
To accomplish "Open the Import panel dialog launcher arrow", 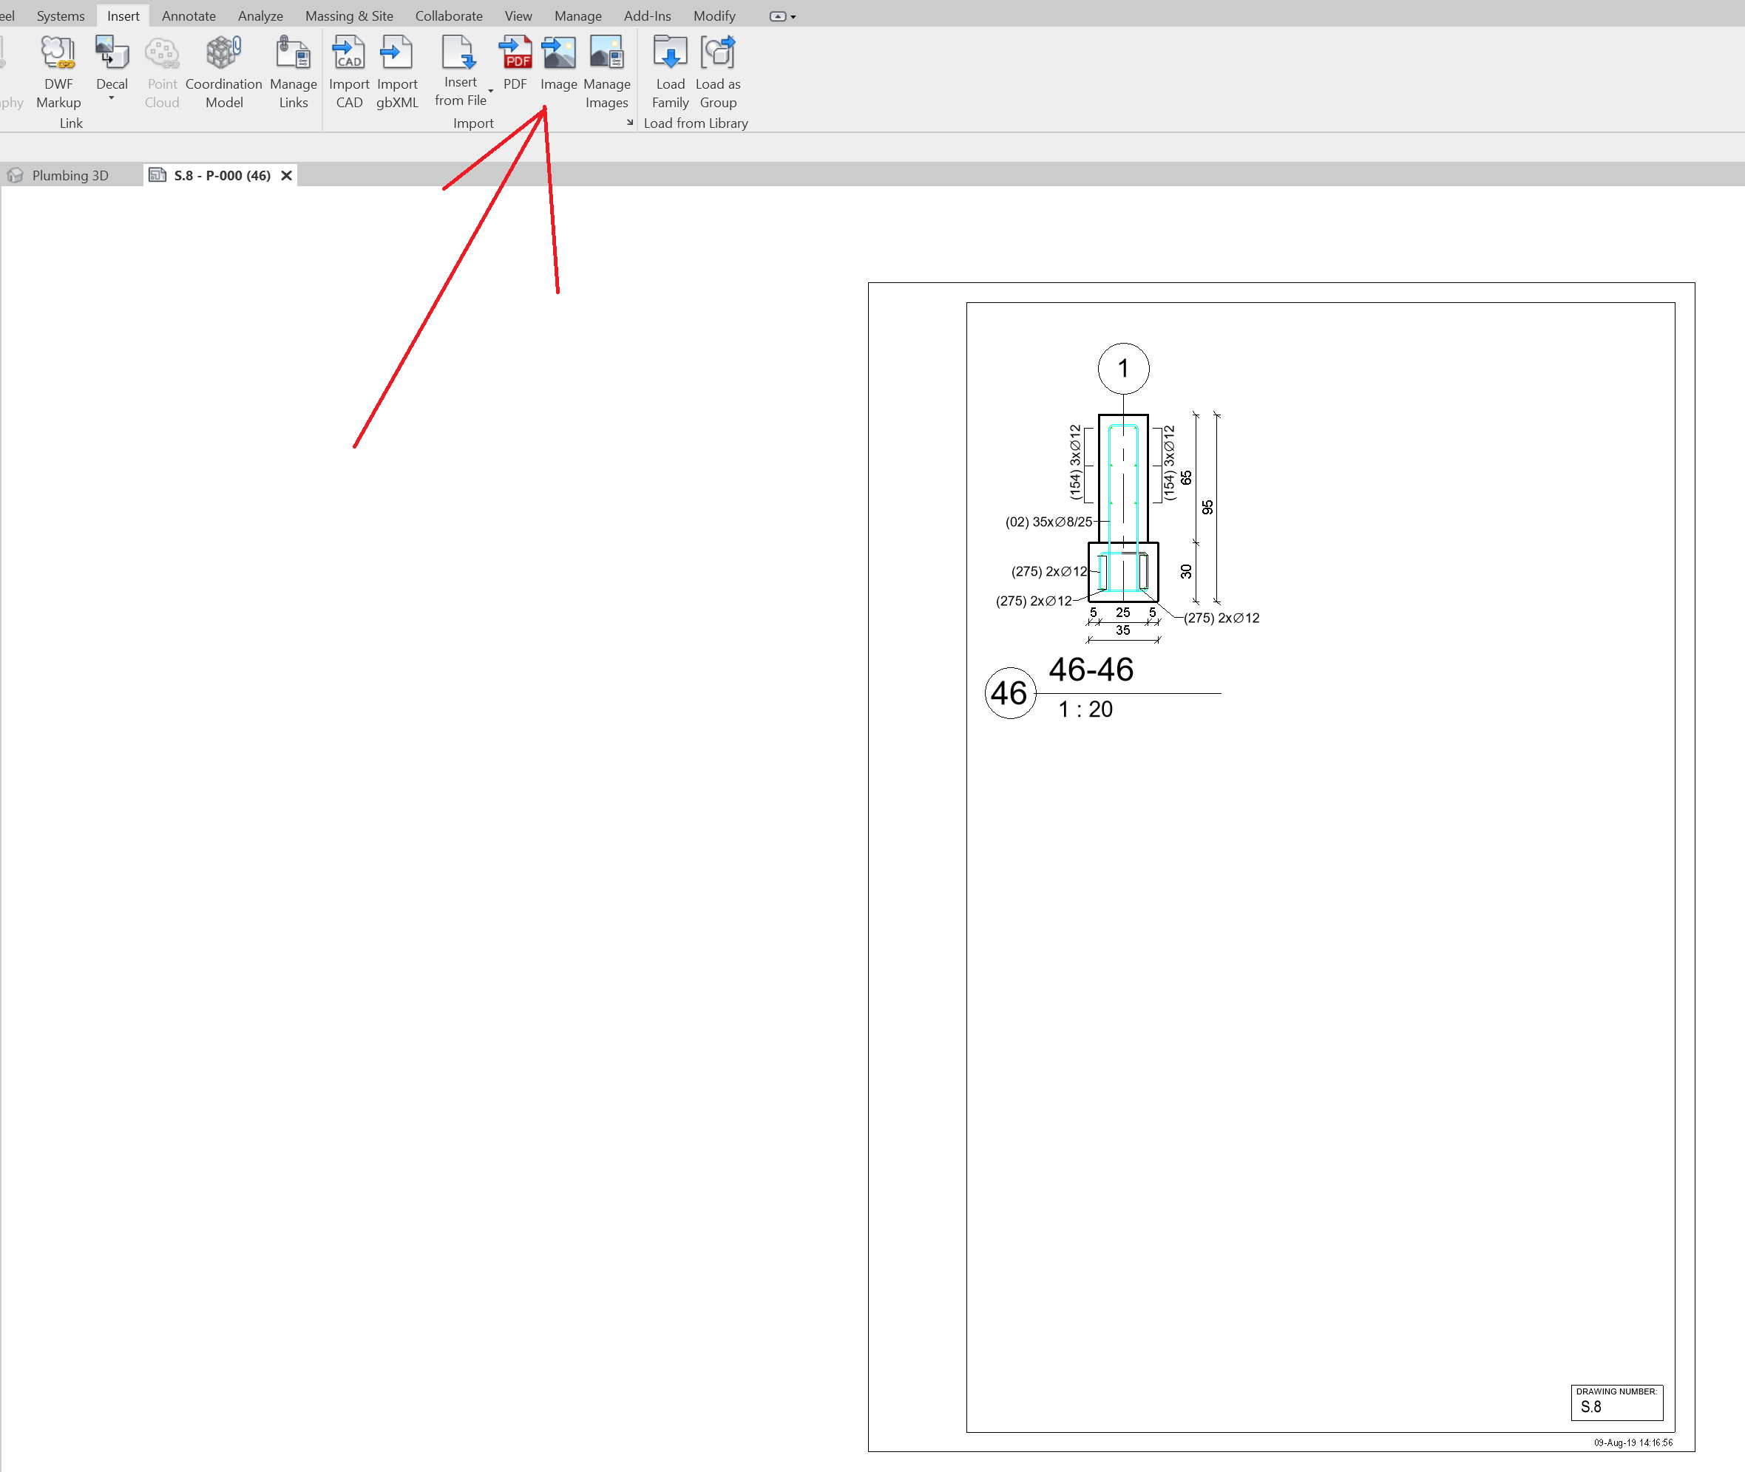I will (628, 122).
